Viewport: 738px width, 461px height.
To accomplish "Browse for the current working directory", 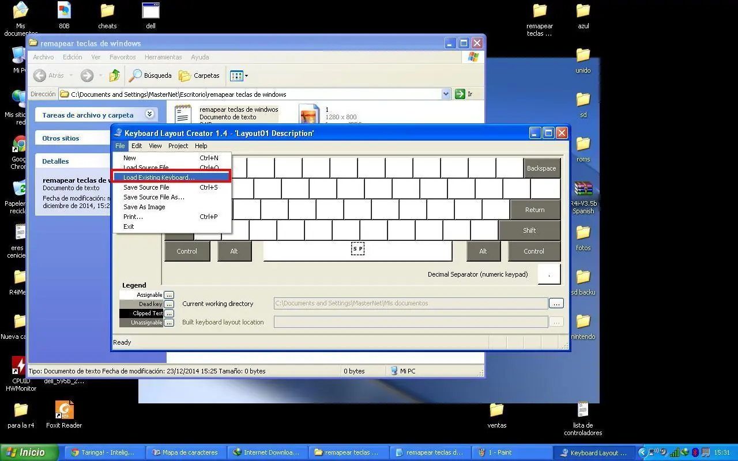I will point(556,303).
